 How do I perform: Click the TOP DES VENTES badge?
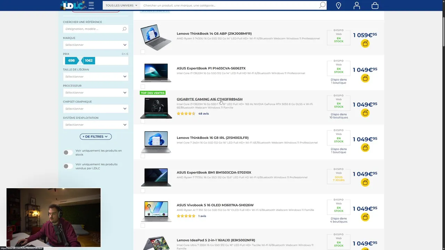152,93
